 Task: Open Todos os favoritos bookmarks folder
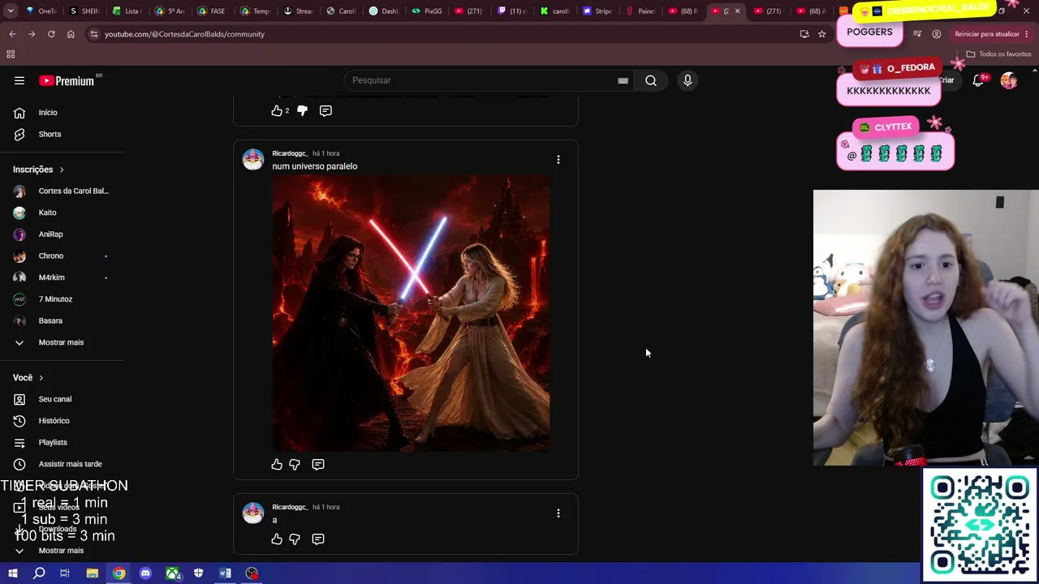998,54
